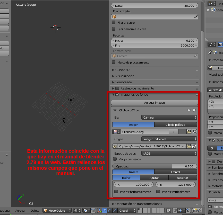The image size is (223, 215).
Task: Reload the image with refresh icon
Action: click(x=194, y=146)
